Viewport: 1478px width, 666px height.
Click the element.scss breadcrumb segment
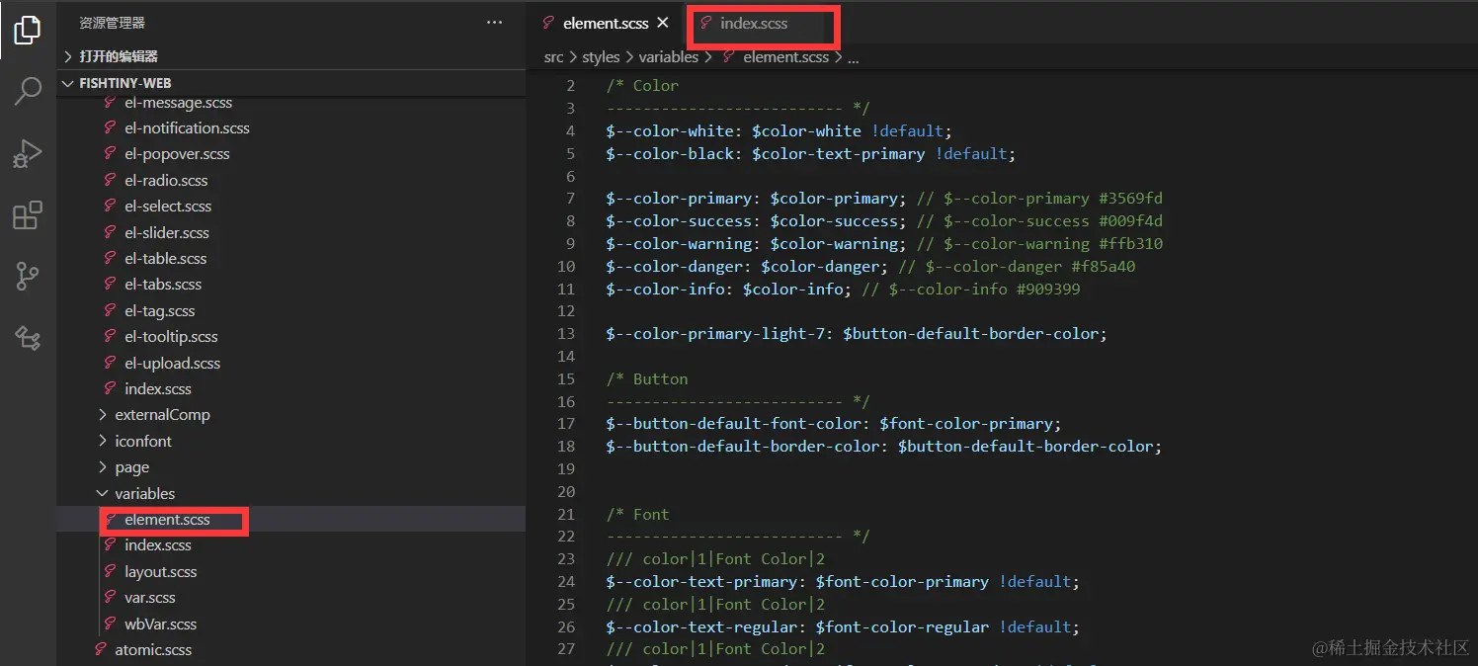pos(786,57)
